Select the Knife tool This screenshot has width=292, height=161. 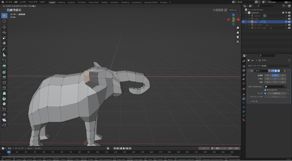coord(4,88)
